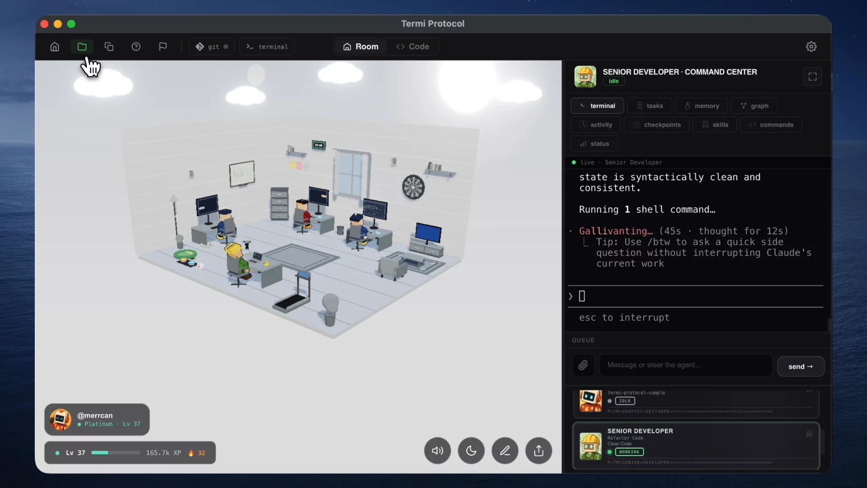Click the WORKING status badge
867x488 pixels.
point(629,452)
